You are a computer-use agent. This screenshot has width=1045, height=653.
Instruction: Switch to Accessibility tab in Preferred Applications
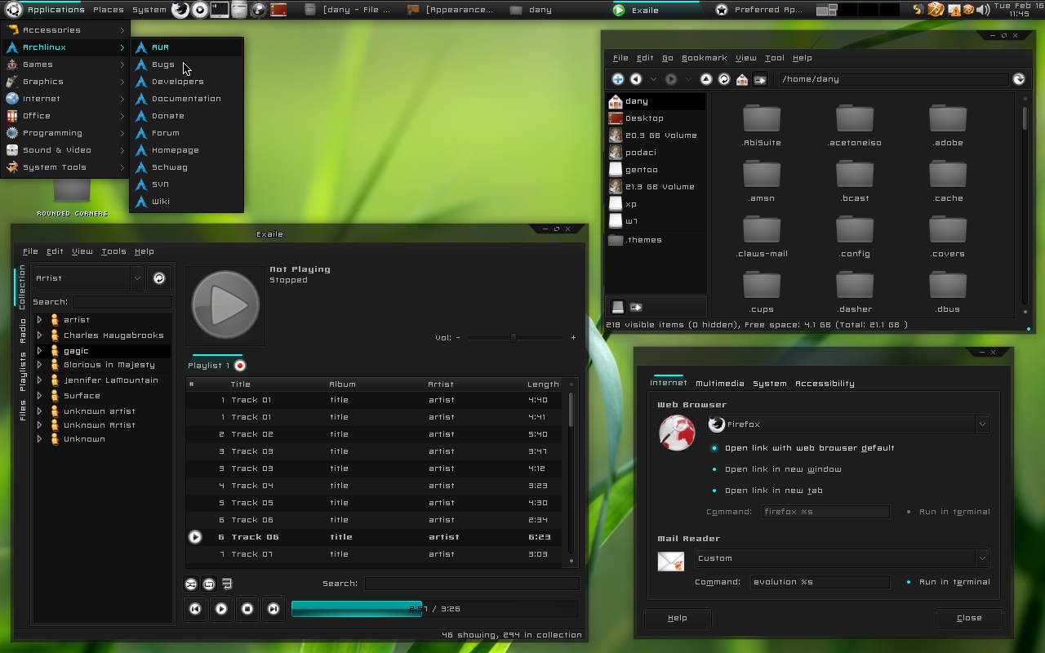pos(825,384)
